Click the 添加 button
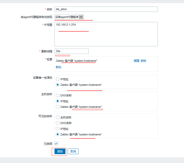The image size is (184, 163). (x=60, y=151)
